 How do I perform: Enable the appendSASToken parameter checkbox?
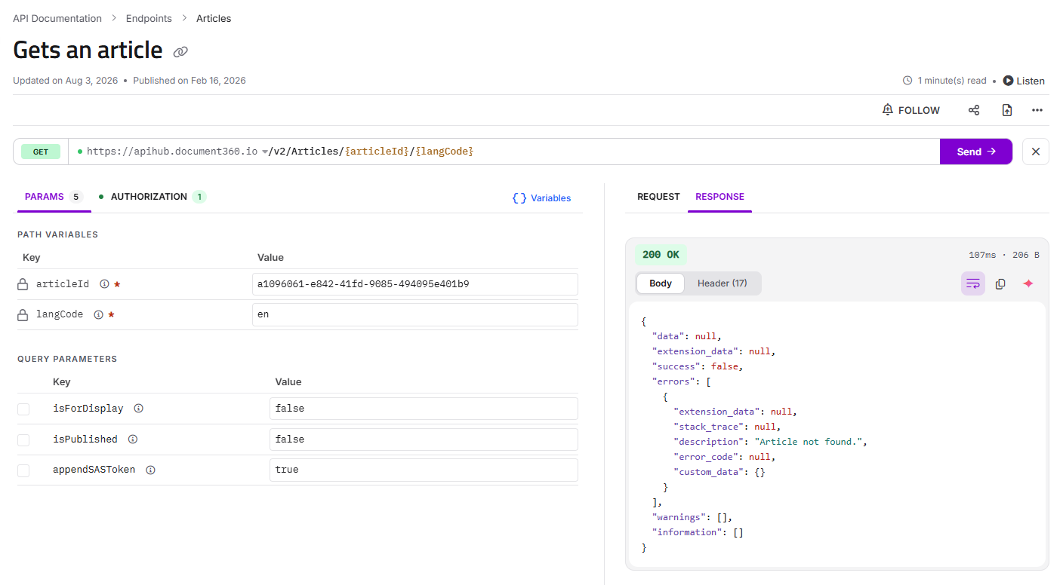23,470
